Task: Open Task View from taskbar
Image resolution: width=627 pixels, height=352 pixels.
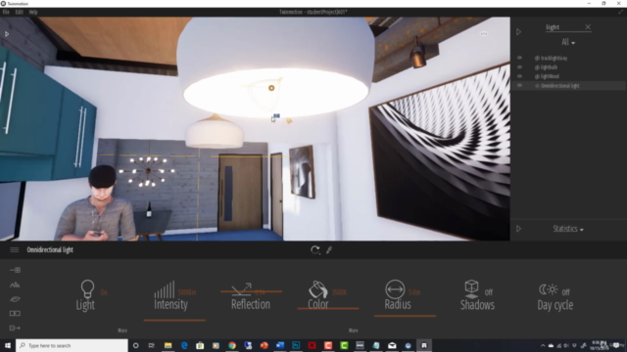Action: [x=152, y=345]
